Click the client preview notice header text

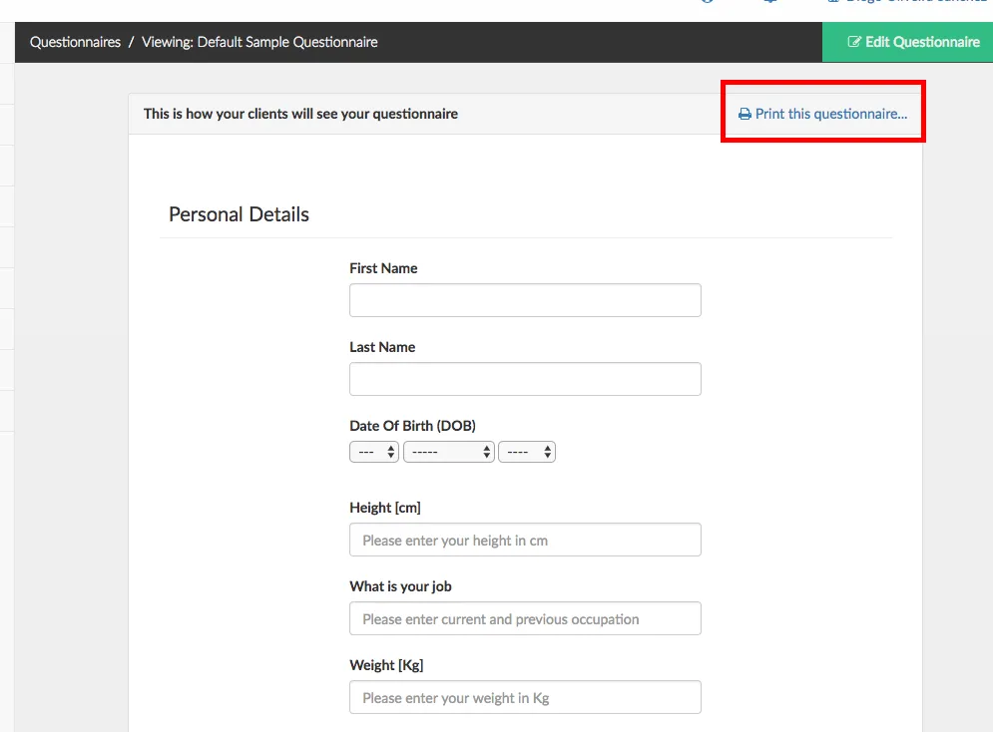(300, 114)
